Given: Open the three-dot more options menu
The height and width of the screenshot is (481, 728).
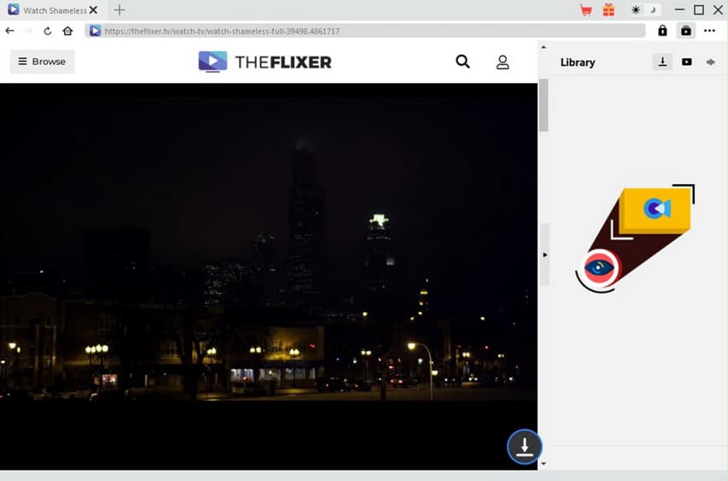Looking at the screenshot, I should tap(709, 31).
